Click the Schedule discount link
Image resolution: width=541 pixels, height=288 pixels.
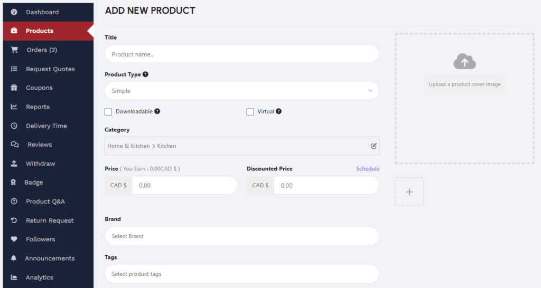pyautogui.click(x=367, y=169)
